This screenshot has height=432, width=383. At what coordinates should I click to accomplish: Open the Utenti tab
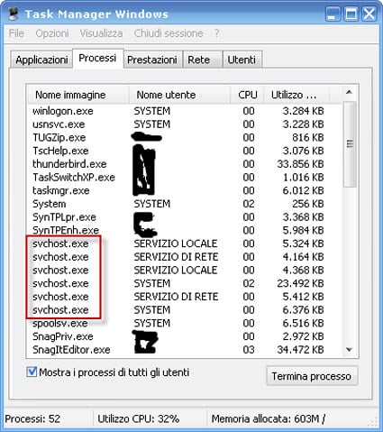pyautogui.click(x=242, y=60)
